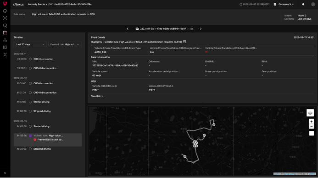This screenshot has width=318, height=178.
Task: Expand the sidebar with double chevron
Action: [5, 173]
